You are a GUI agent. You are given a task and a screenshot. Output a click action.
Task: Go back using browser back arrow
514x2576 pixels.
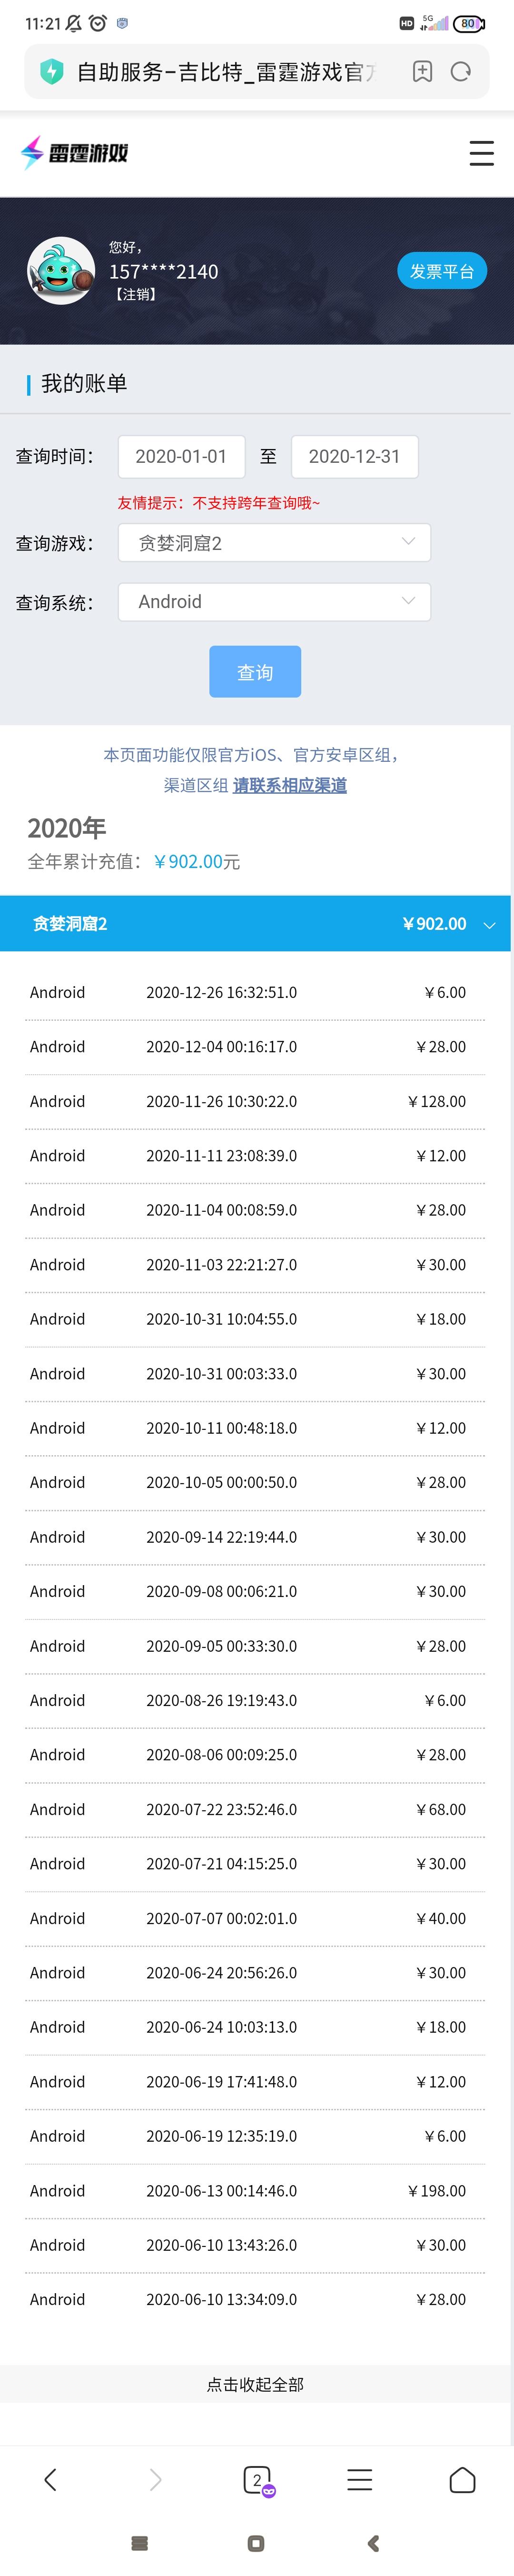(x=51, y=2479)
